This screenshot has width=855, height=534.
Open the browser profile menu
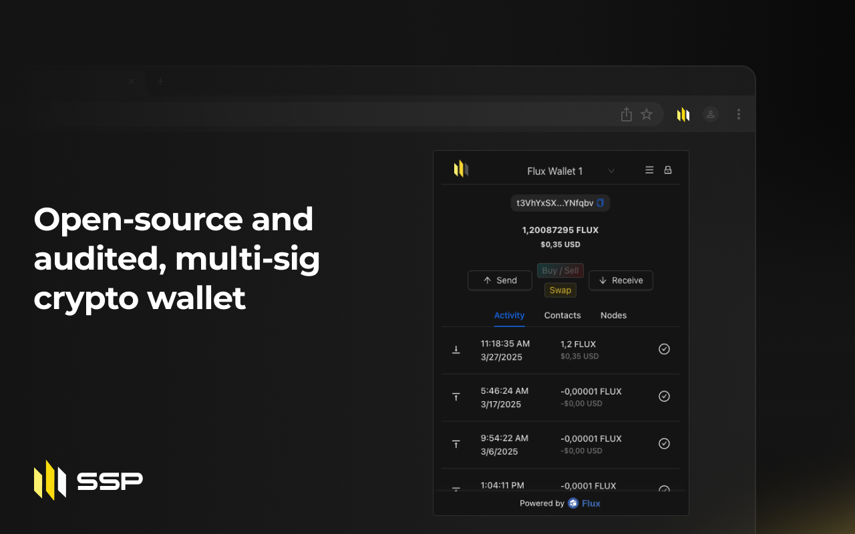click(x=711, y=114)
